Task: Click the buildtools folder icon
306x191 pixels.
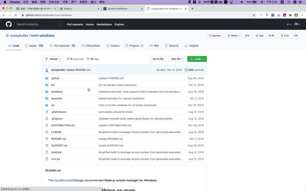Action: (47, 92)
